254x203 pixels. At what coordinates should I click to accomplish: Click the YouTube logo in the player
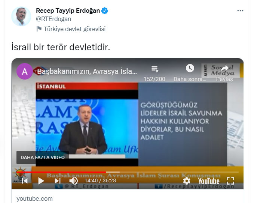coord(209,181)
